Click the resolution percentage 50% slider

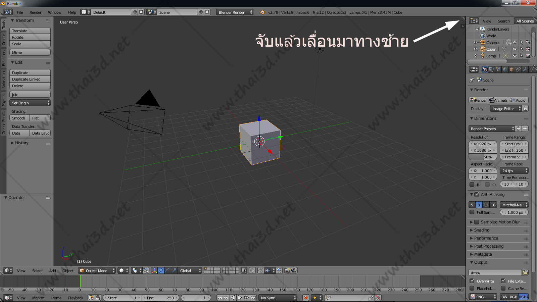(483, 157)
